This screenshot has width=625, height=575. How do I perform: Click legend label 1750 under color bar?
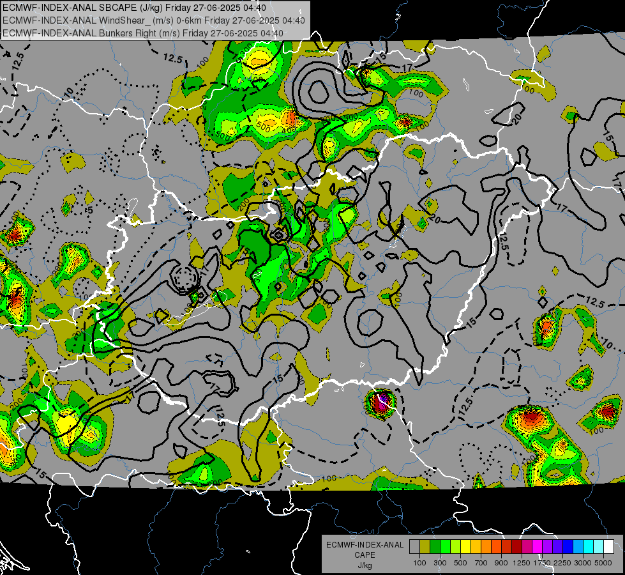[x=542, y=563]
